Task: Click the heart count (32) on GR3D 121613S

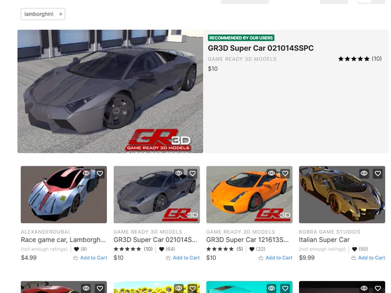Action: point(258,249)
